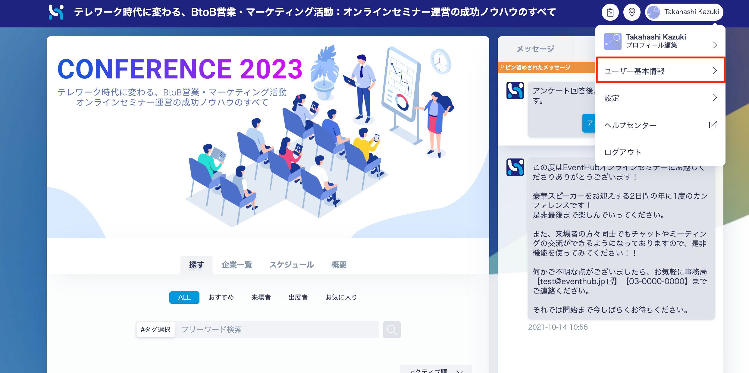Click the map pin location icon
This screenshot has width=749, height=373.
coord(632,12)
